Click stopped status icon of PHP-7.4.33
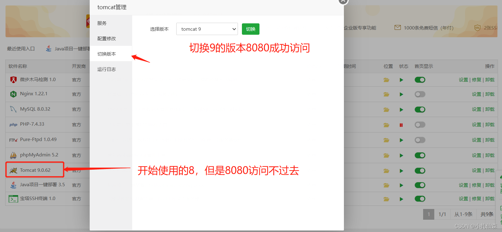 coord(401,125)
